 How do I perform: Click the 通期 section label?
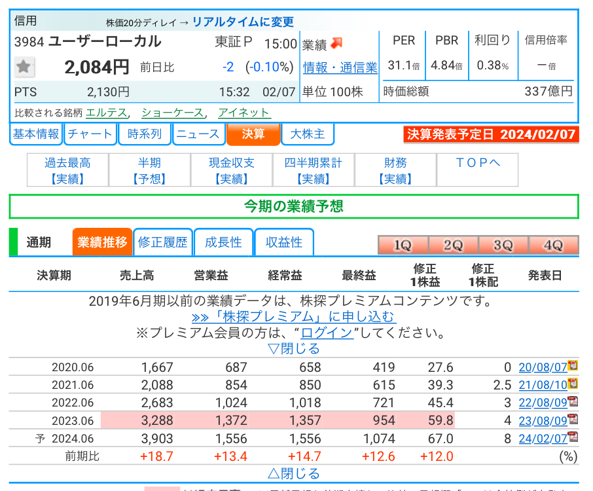39,242
